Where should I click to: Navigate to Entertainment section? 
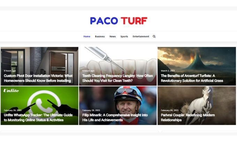(141, 36)
